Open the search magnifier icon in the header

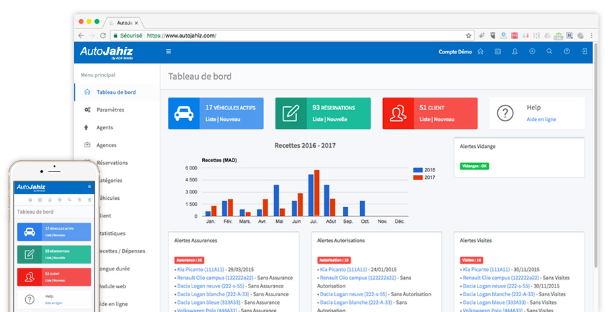coord(550,51)
